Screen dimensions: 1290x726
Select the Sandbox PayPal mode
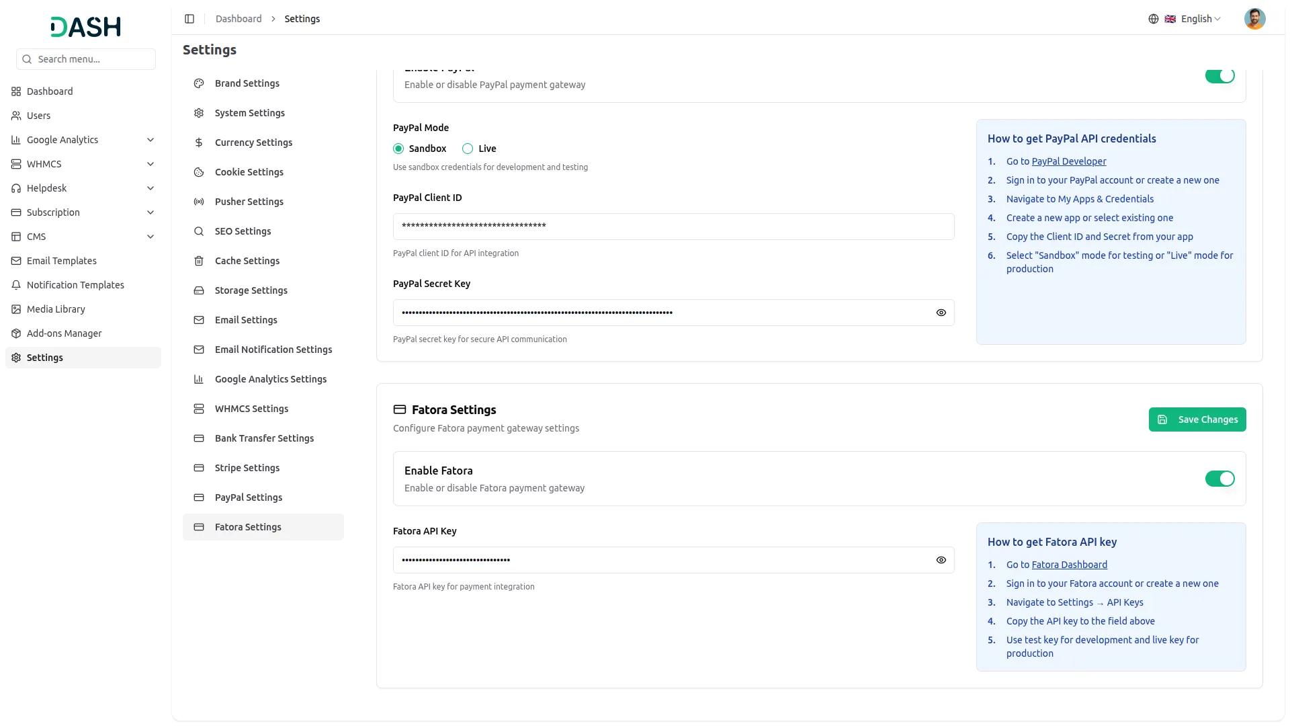398,149
